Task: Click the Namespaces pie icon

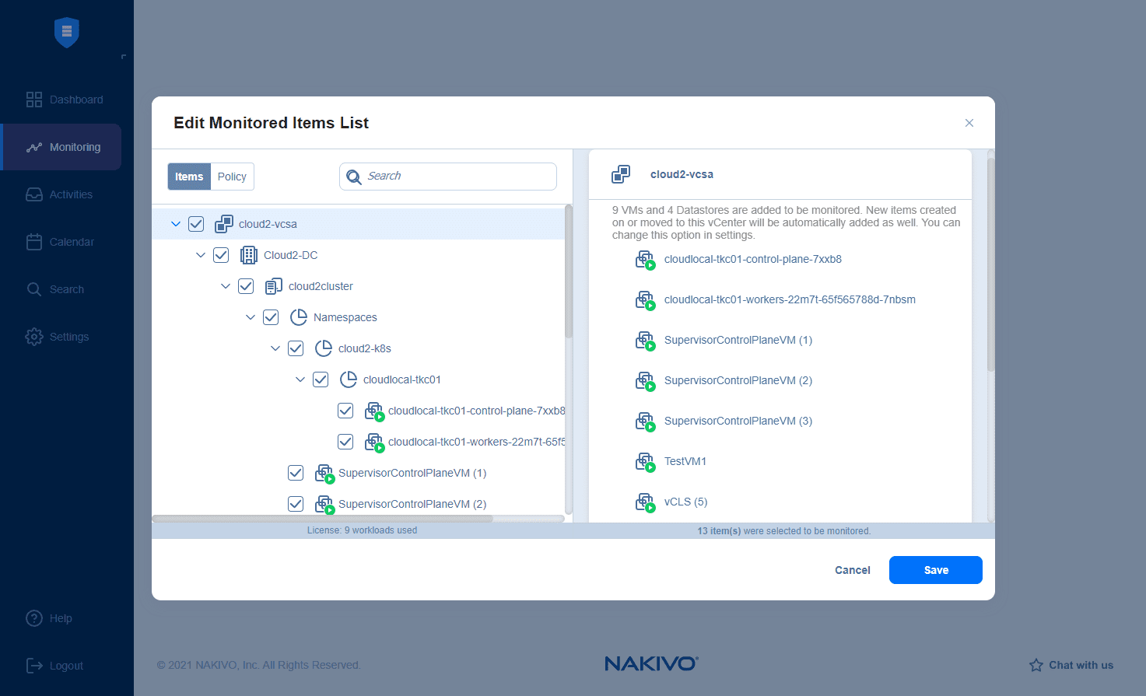Action: (299, 317)
